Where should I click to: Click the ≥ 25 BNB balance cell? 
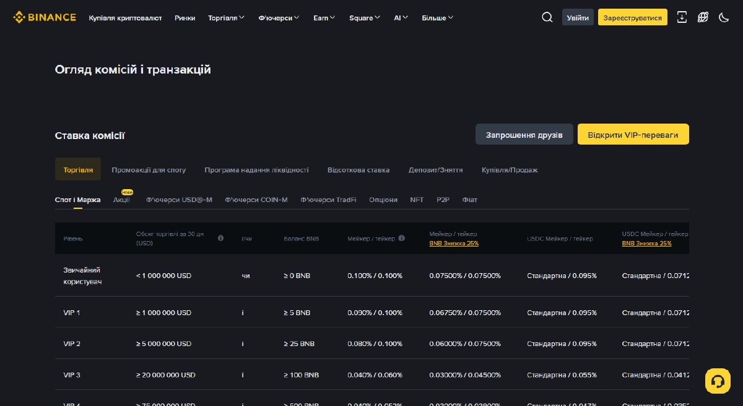click(299, 344)
